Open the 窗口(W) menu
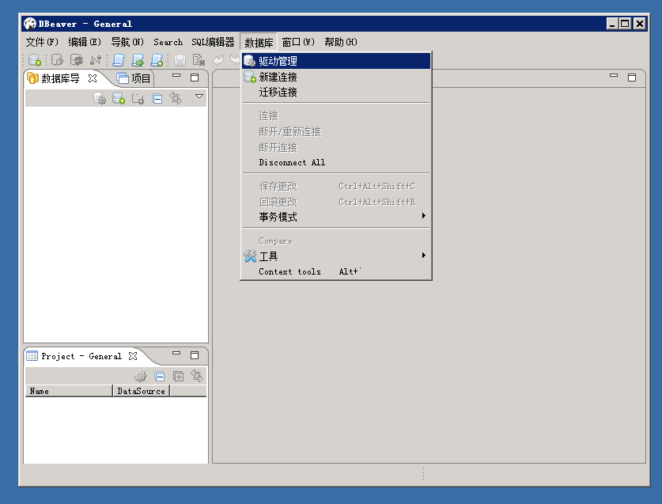 pos(298,42)
